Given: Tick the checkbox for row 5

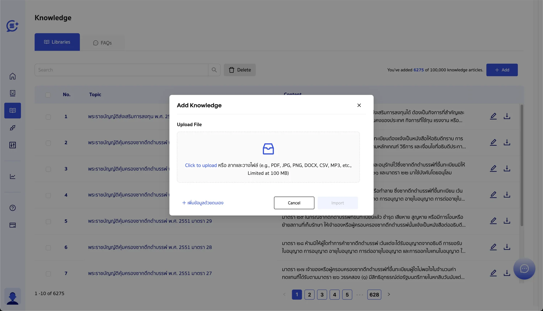Looking at the screenshot, I should coord(48,221).
